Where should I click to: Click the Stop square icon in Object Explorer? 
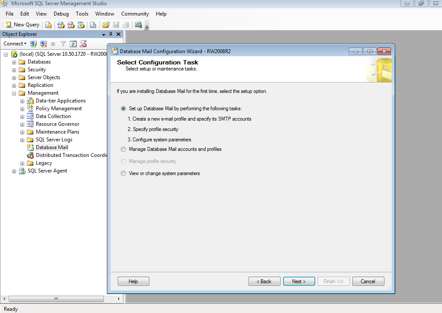coord(53,44)
